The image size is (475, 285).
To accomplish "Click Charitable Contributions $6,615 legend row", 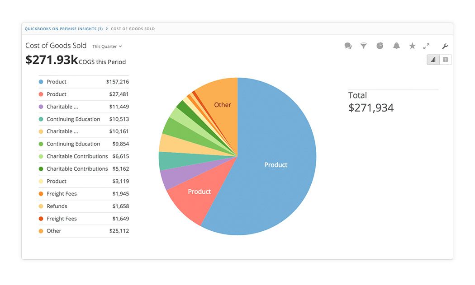I will tap(84, 156).
